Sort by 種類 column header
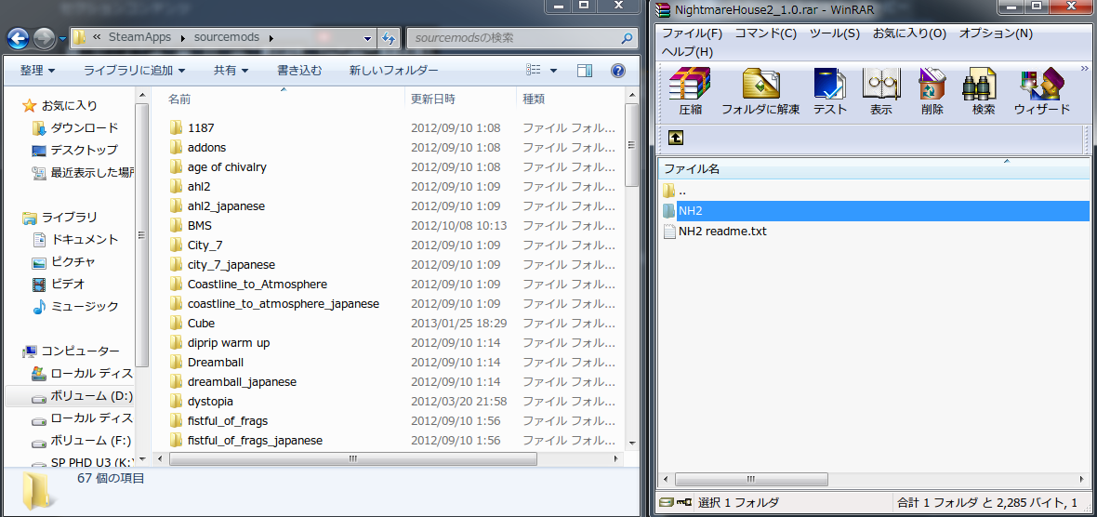This screenshot has width=1097, height=517. tap(568, 99)
